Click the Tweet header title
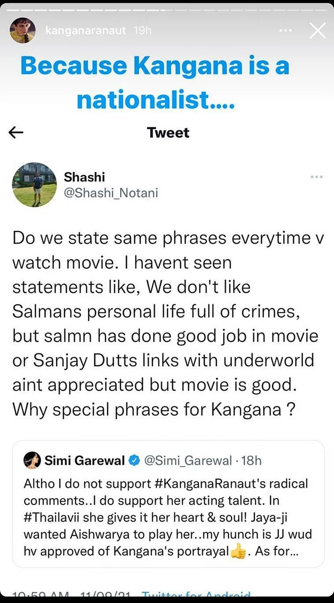This screenshot has height=603, width=334. click(x=168, y=133)
